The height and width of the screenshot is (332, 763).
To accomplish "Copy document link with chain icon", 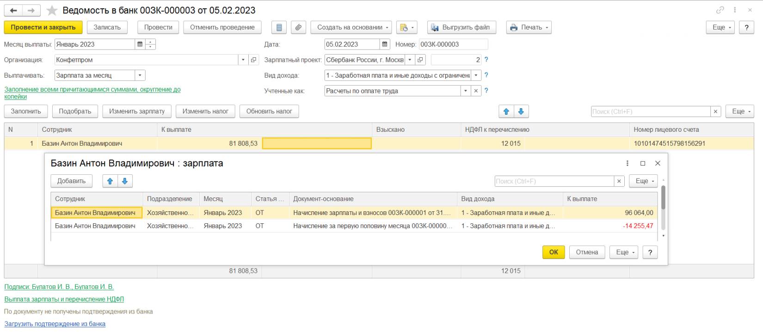I will (x=720, y=10).
